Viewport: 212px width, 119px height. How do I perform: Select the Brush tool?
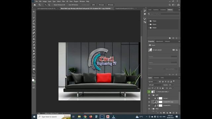pyautogui.click(x=34, y=36)
